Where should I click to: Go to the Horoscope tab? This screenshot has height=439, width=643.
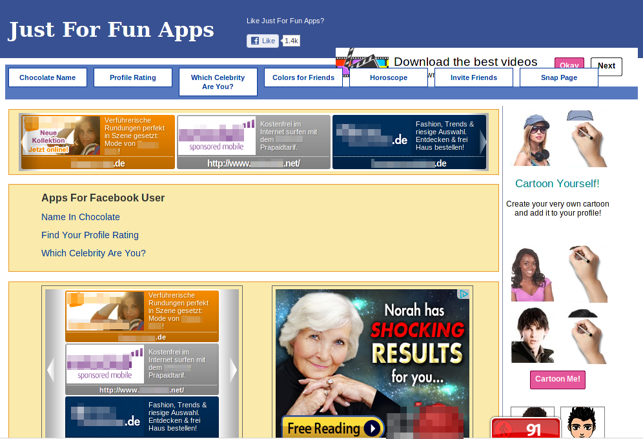pyautogui.click(x=389, y=77)
